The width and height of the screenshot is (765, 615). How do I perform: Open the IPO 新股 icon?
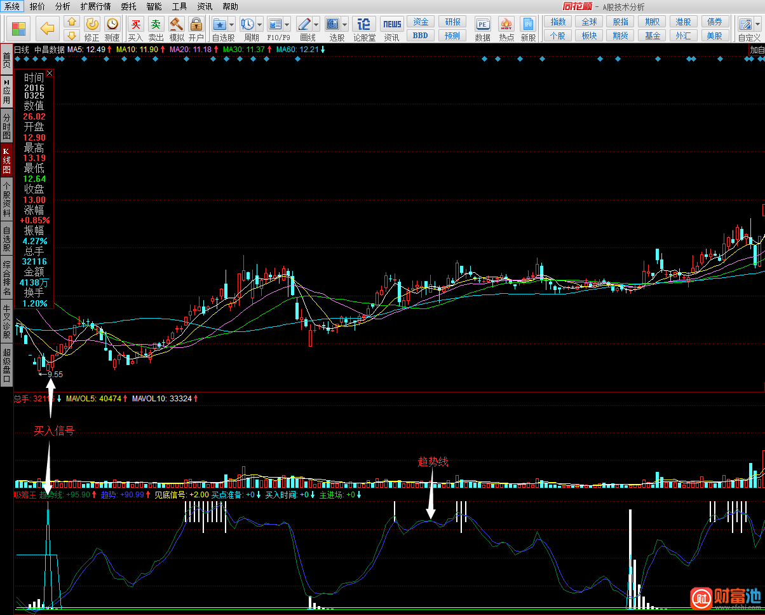(x=528, y=29)
